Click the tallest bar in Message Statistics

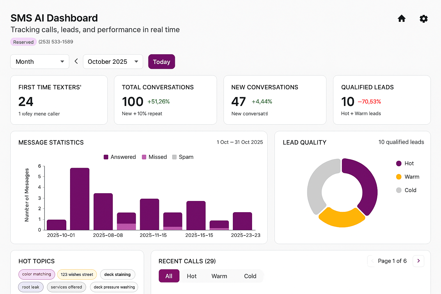click(80, 199)
